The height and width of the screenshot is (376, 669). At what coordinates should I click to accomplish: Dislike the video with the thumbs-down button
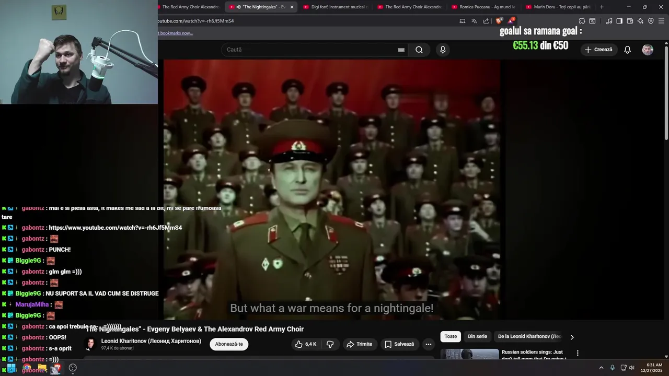click(x=330, y=344)
